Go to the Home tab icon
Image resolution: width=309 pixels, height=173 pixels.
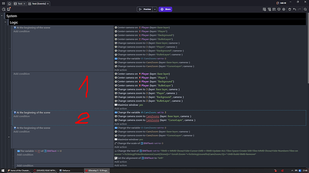9,4
